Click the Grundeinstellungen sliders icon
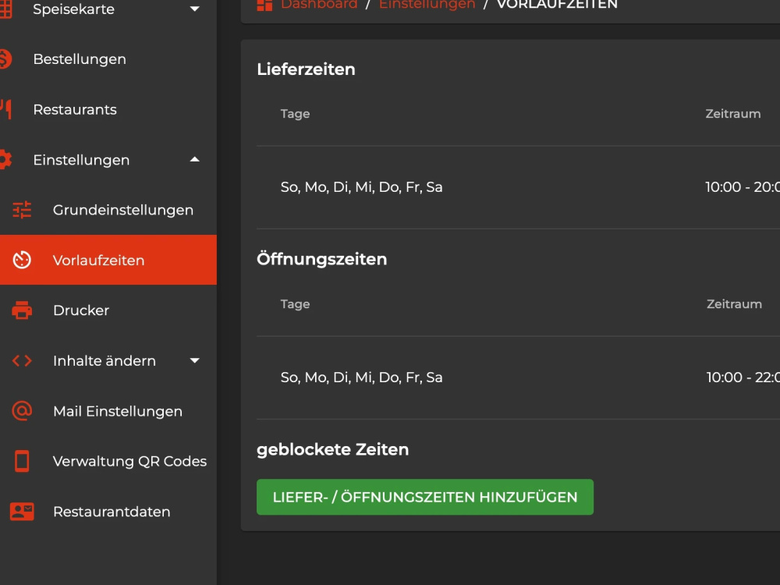This screenshot has width=780, height=585. coord(22,210)
